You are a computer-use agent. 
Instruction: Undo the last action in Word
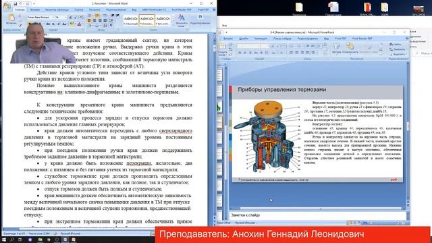tap(20, 4)
